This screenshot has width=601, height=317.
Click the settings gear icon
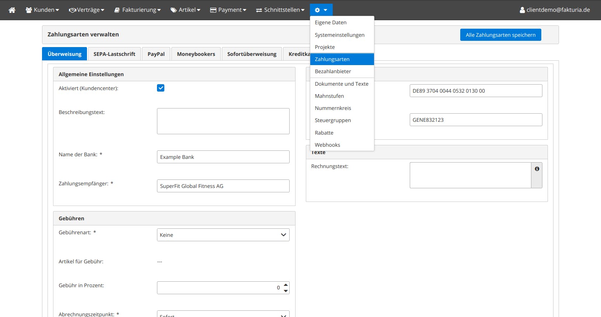pos(317,10)
